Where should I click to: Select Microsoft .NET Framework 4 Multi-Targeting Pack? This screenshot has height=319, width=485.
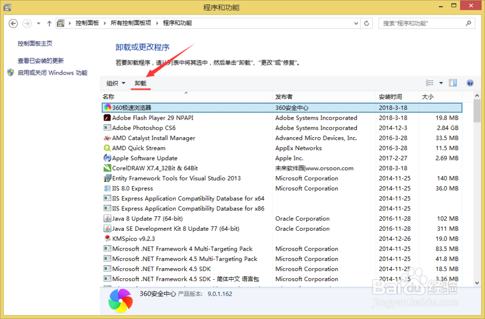coord(182,249)
